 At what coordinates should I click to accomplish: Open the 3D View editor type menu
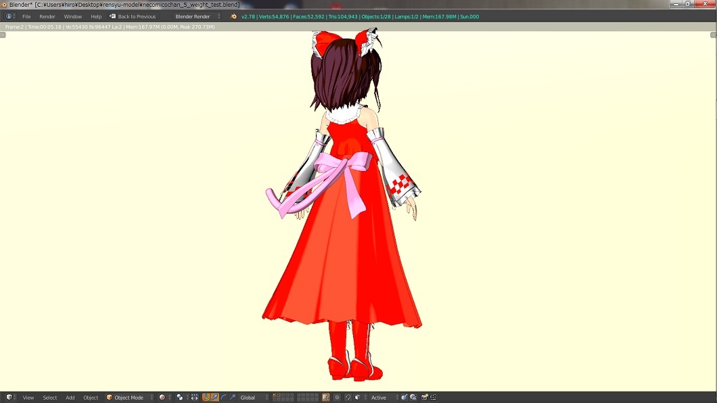[x=10, y=398]
